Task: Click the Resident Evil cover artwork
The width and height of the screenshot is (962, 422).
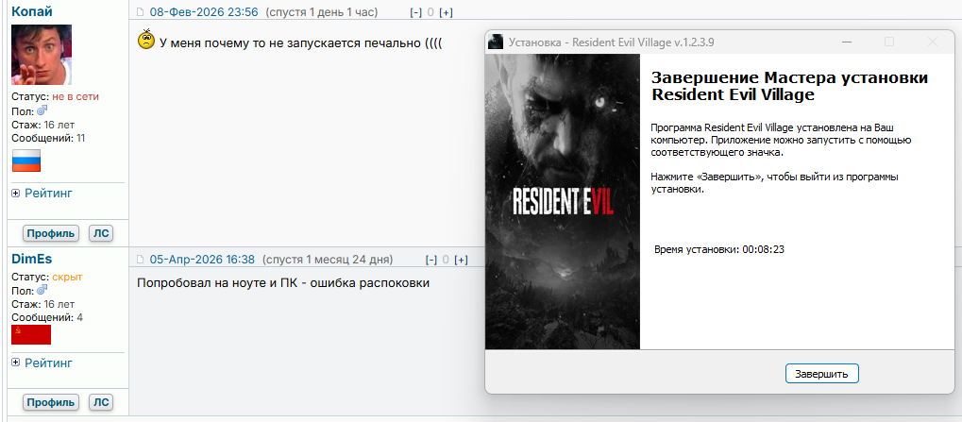Action: coord(563,202)
